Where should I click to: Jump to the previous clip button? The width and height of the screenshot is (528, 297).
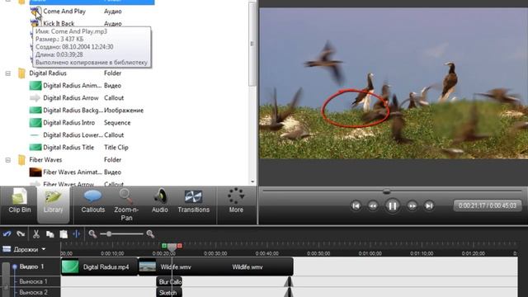(356, 205)
